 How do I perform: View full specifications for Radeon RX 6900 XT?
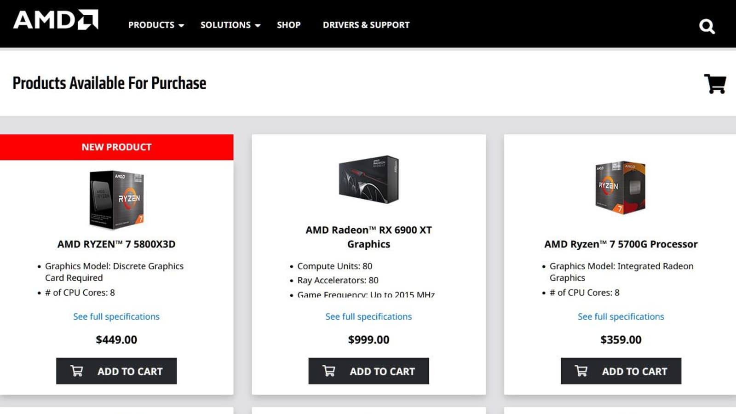368,316
